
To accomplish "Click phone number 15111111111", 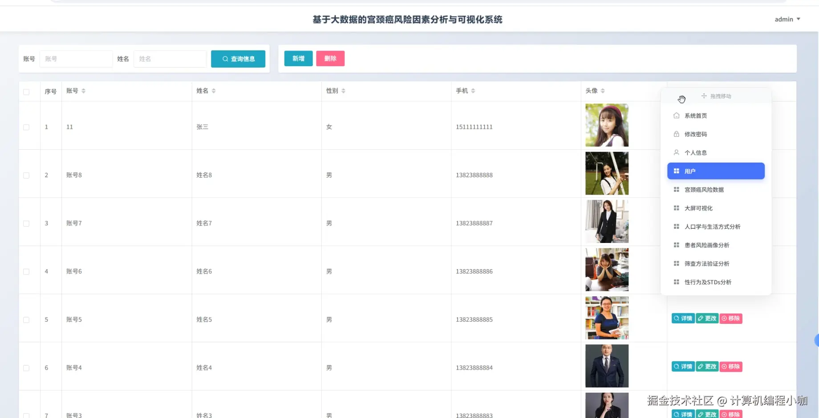I will coord(474,127).
